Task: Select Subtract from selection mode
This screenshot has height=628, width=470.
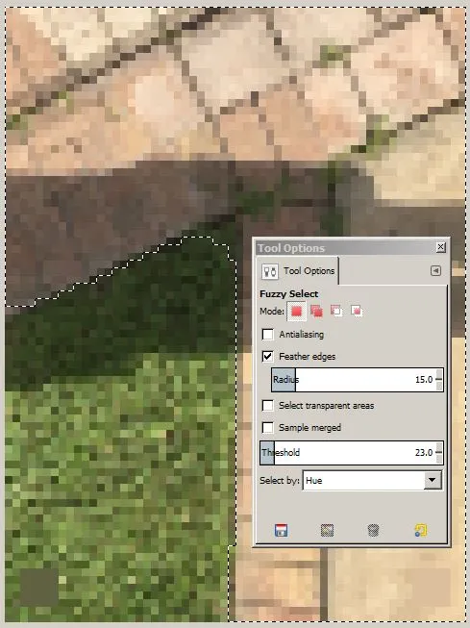Action: tap(336, 311)
